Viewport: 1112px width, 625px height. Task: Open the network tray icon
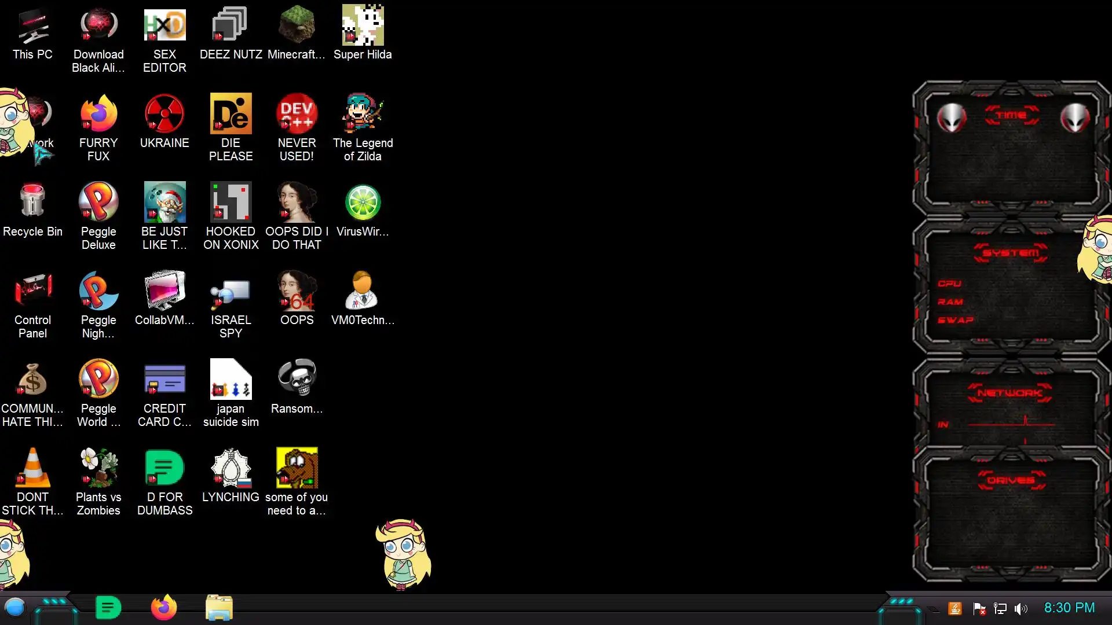click(1000, 608)
